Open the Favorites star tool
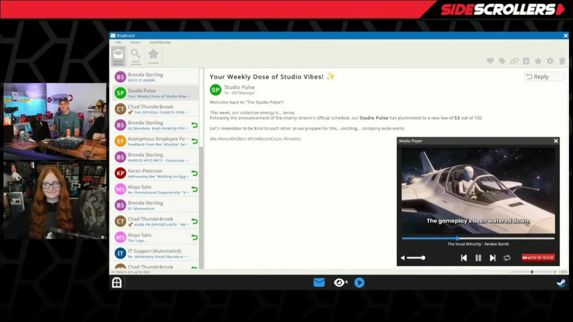Screen dimensions: 573x322 (153, 56)
